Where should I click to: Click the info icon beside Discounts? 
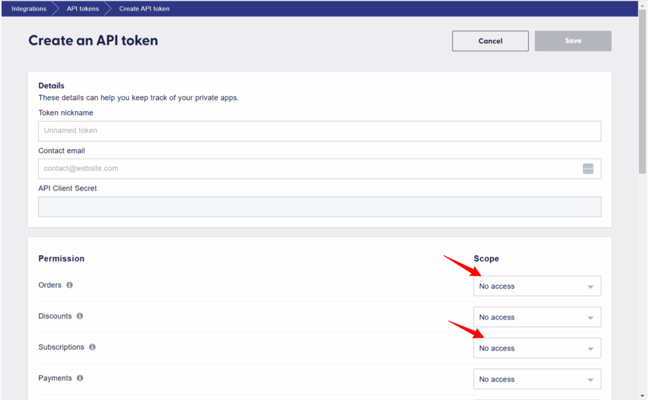click(80, 316)
